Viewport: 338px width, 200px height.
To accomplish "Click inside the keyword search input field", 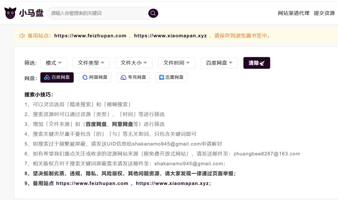I will point(94,13).
